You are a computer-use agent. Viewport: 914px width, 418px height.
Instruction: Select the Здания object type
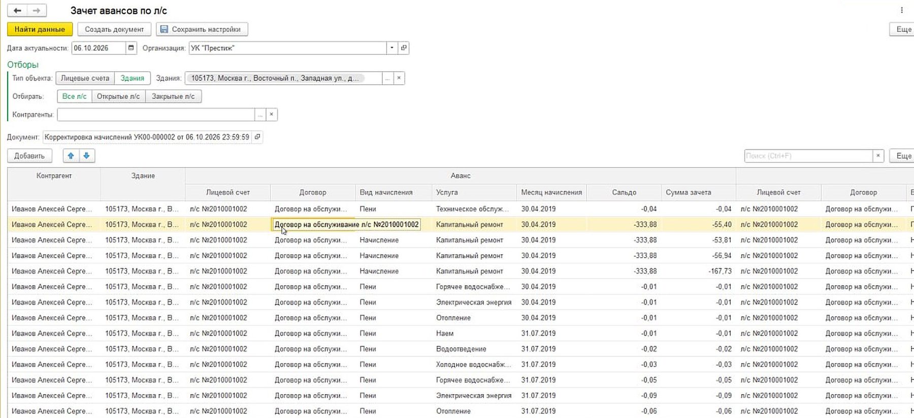(x=133, y=79)
